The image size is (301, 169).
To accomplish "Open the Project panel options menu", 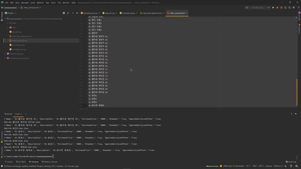I will coord(73,13).
